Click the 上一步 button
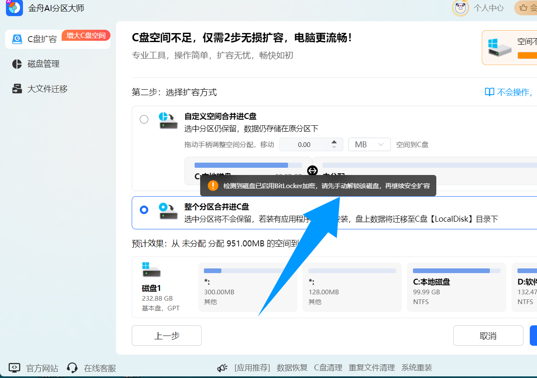The image size is (537, 378). click(x=167, y=336)
